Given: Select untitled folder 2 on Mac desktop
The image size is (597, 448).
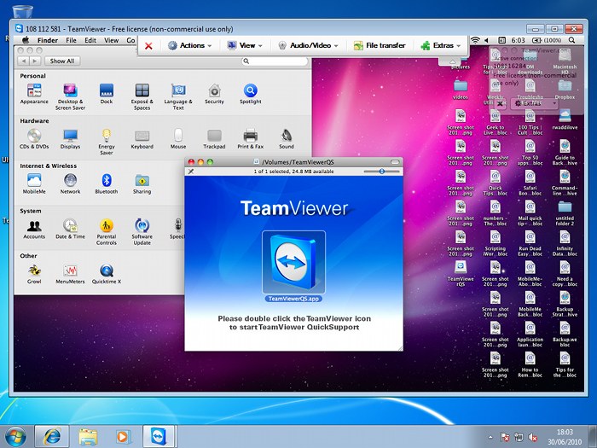Looking at the screenshot, I should tap(565, 213).
